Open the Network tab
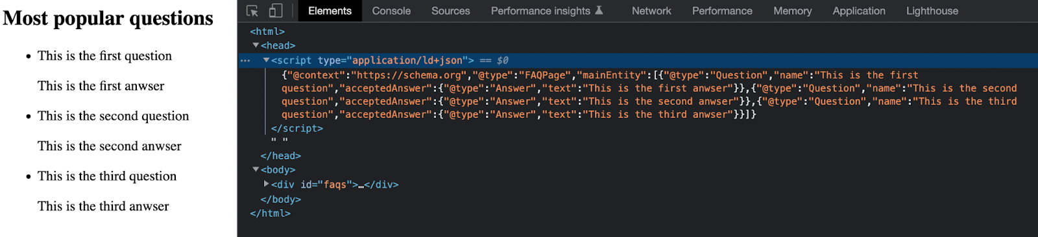 (x=651, y=11)
